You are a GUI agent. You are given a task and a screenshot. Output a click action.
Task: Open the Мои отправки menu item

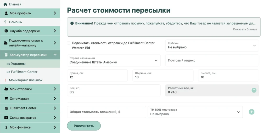click(x=30, y=89)
